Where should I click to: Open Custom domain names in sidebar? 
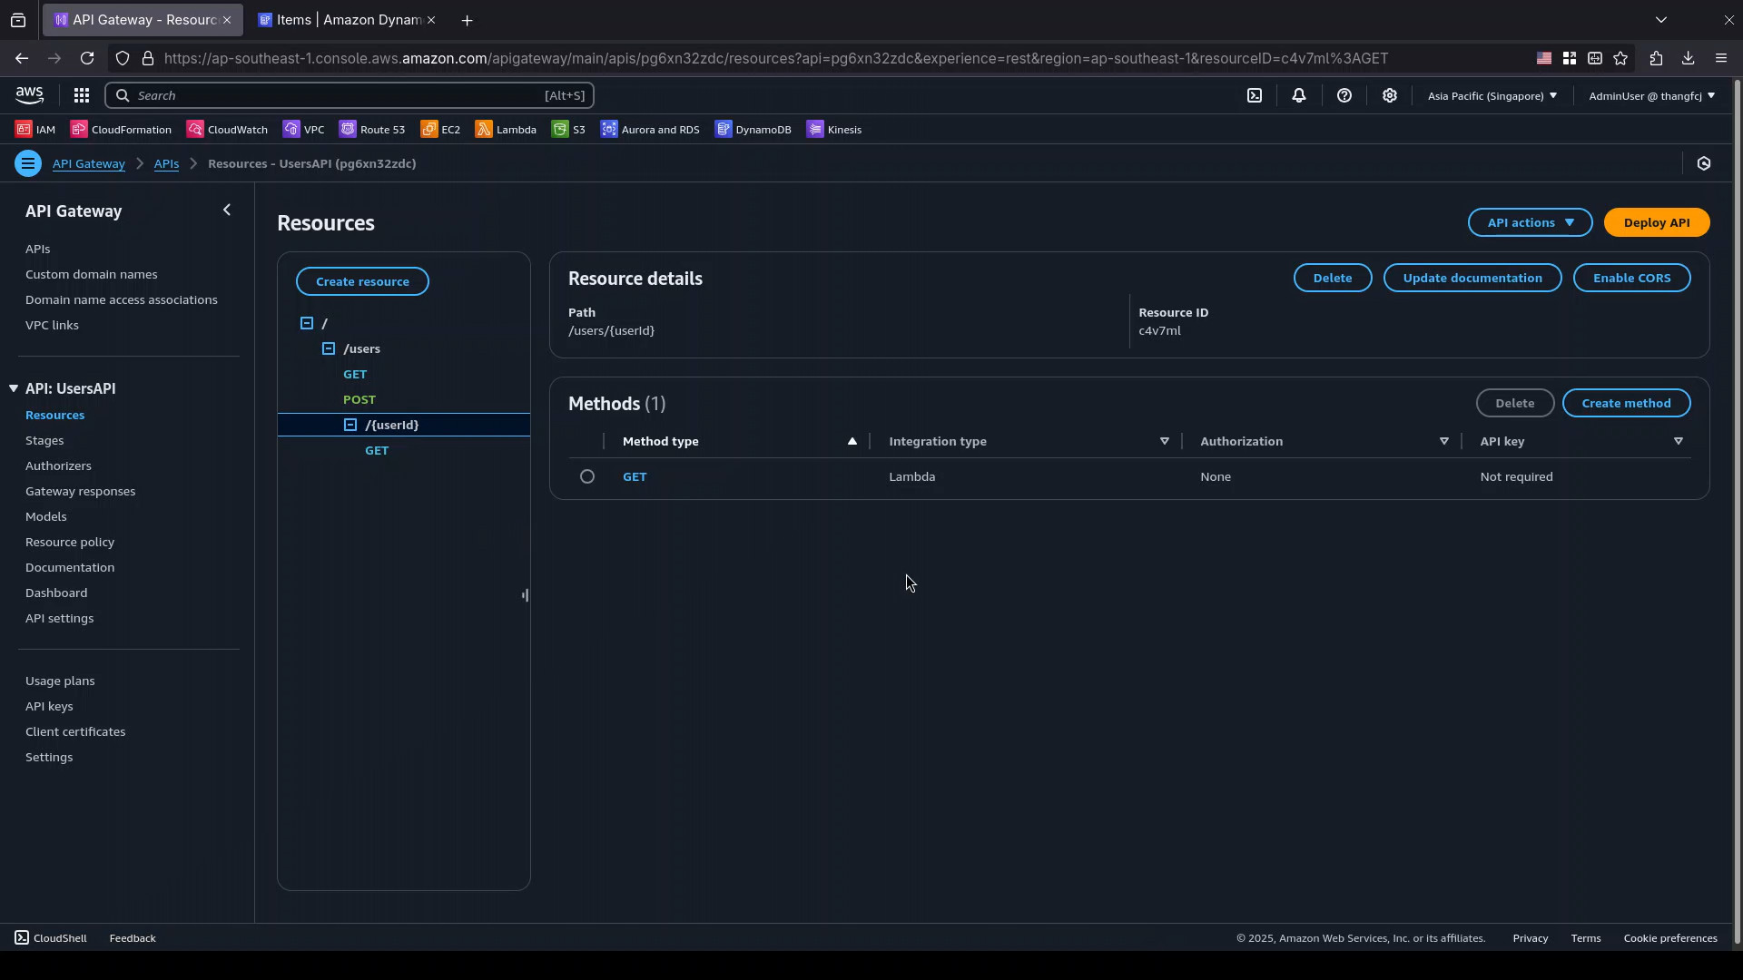click(91, 274)
